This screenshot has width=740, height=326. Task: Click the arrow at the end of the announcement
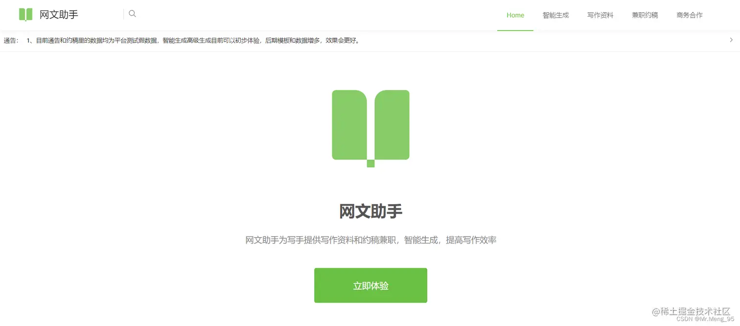[x=731, y=40]
